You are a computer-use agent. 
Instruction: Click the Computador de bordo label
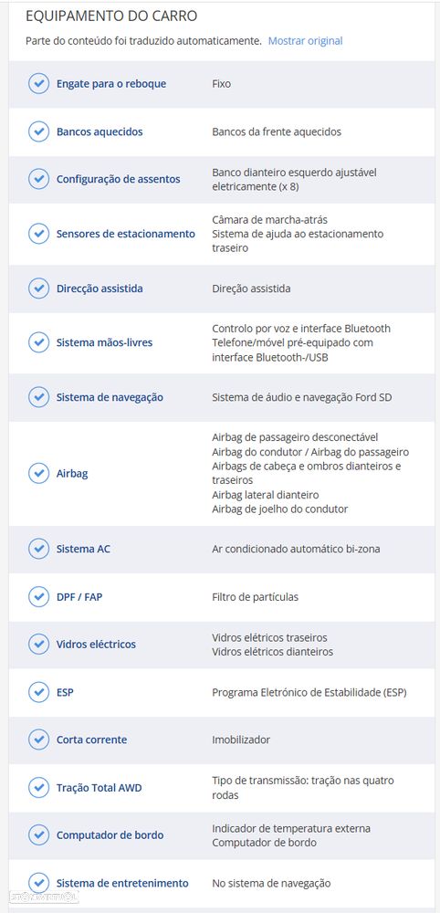pos(110,835)
